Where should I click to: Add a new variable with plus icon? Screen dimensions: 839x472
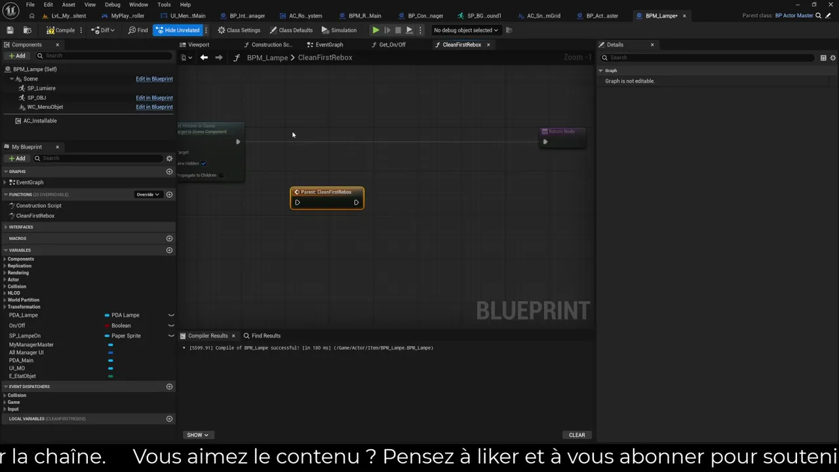point(169,250)
